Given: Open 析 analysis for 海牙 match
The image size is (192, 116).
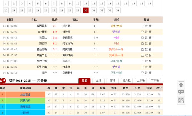Looking at the screenshot, I should point(150,73).
